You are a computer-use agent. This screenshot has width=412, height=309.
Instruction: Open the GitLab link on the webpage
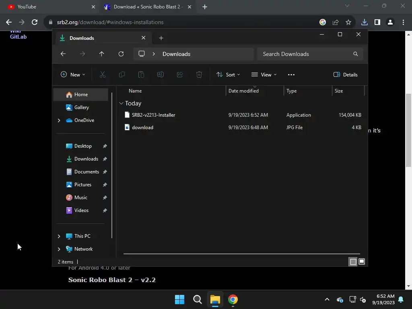[x=19, y=37]
